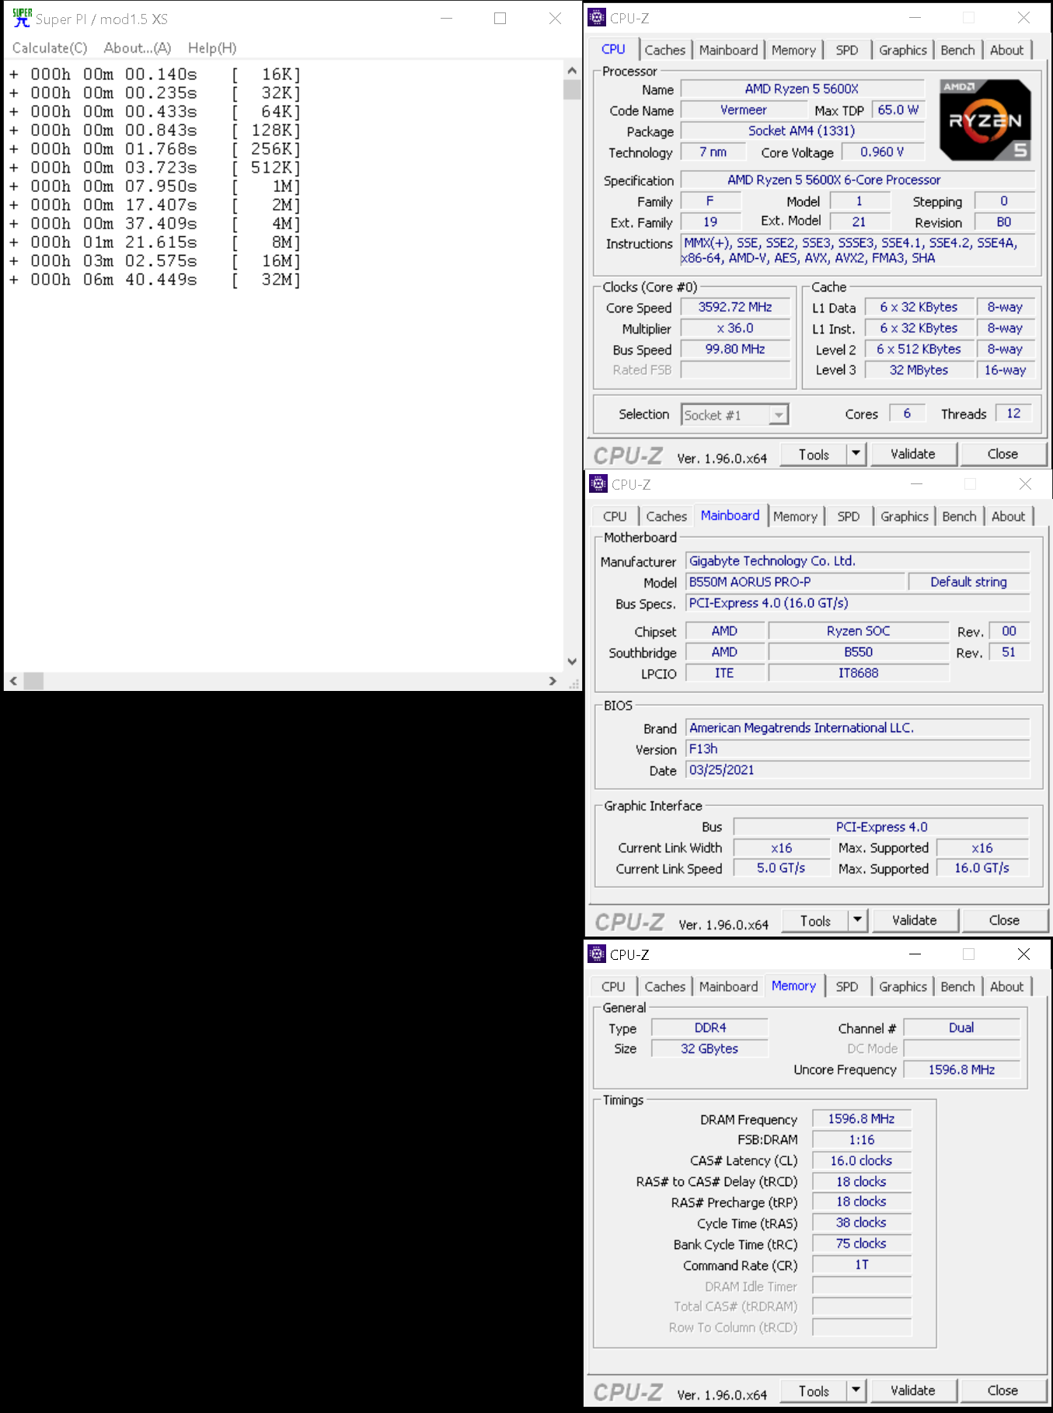Switch to Caches tab in top CPU-Z window

[x=665, y=50]
